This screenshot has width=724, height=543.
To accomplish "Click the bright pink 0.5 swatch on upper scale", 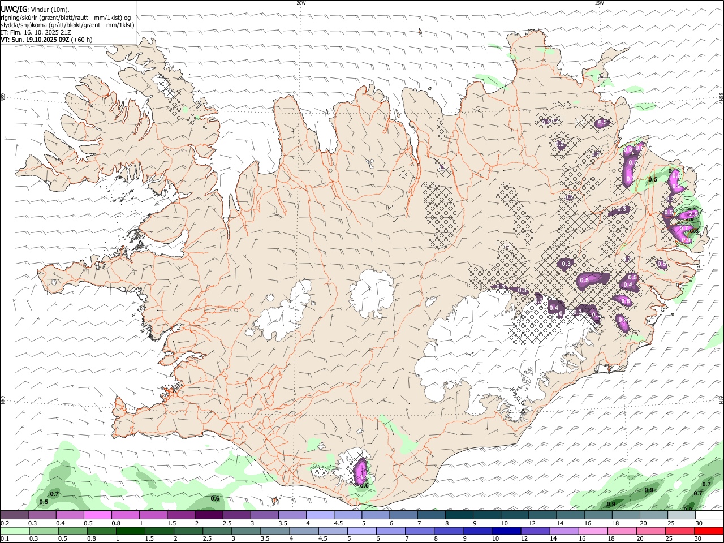I will coord(97,515).
